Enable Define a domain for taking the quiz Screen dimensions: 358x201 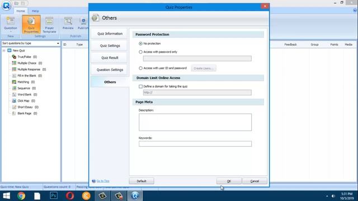click(140, 87)
